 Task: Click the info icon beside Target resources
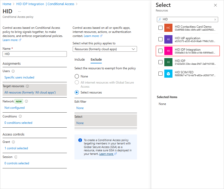coord(28,86)
